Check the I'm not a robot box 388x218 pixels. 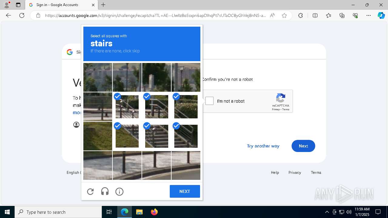(x=209, y=101)
